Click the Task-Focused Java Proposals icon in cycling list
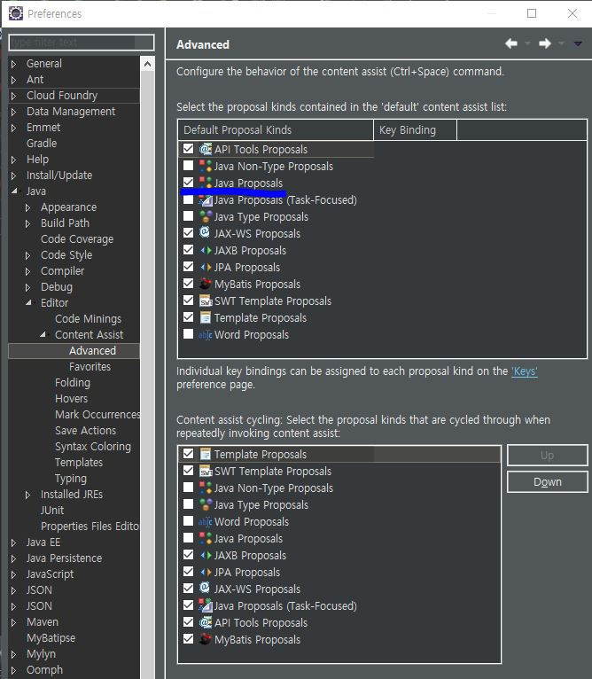Screen dimensions: 592x679 tap(206, 605)
